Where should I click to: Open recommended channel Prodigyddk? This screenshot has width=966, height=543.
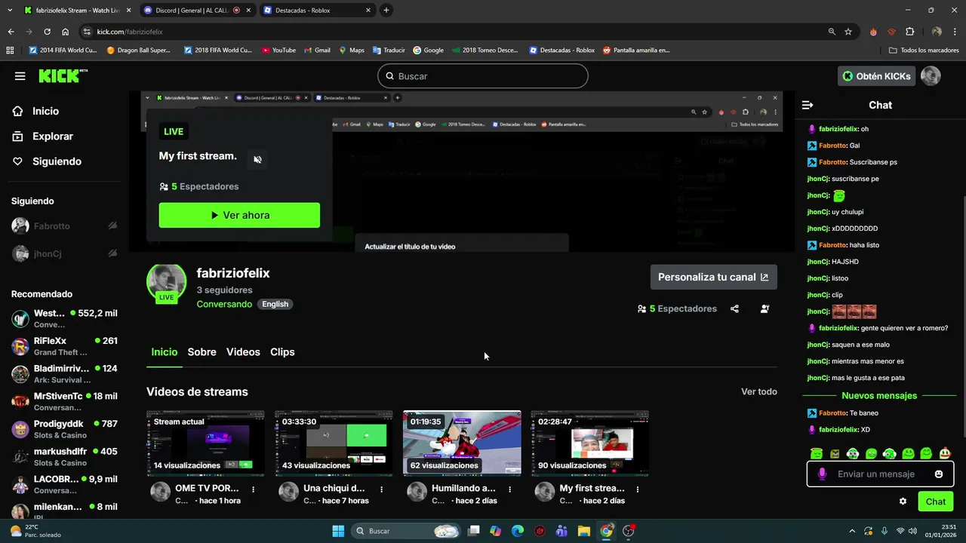pyautogui.click(x=64, y=429)
